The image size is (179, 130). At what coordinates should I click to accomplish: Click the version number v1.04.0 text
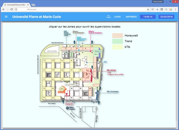pos(108,17)
